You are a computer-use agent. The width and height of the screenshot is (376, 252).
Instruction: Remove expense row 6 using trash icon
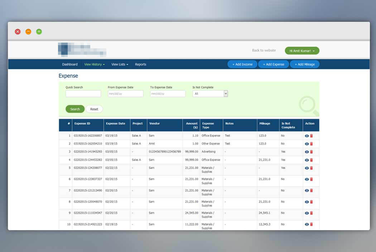(312, 179)
